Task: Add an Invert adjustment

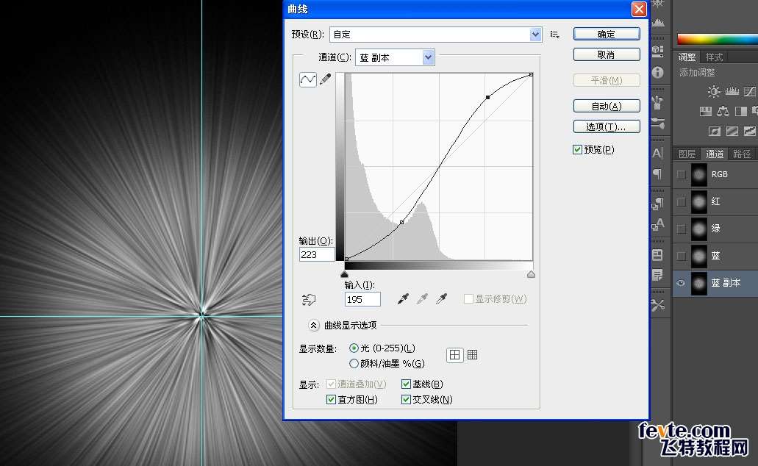Action: coord(715,131)
